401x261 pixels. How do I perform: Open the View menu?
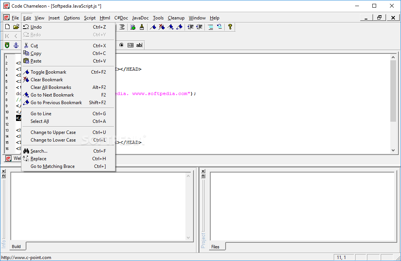39,18
